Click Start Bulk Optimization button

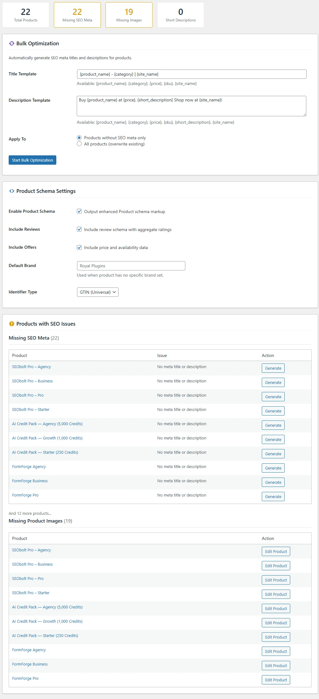[x=32, y=160]
